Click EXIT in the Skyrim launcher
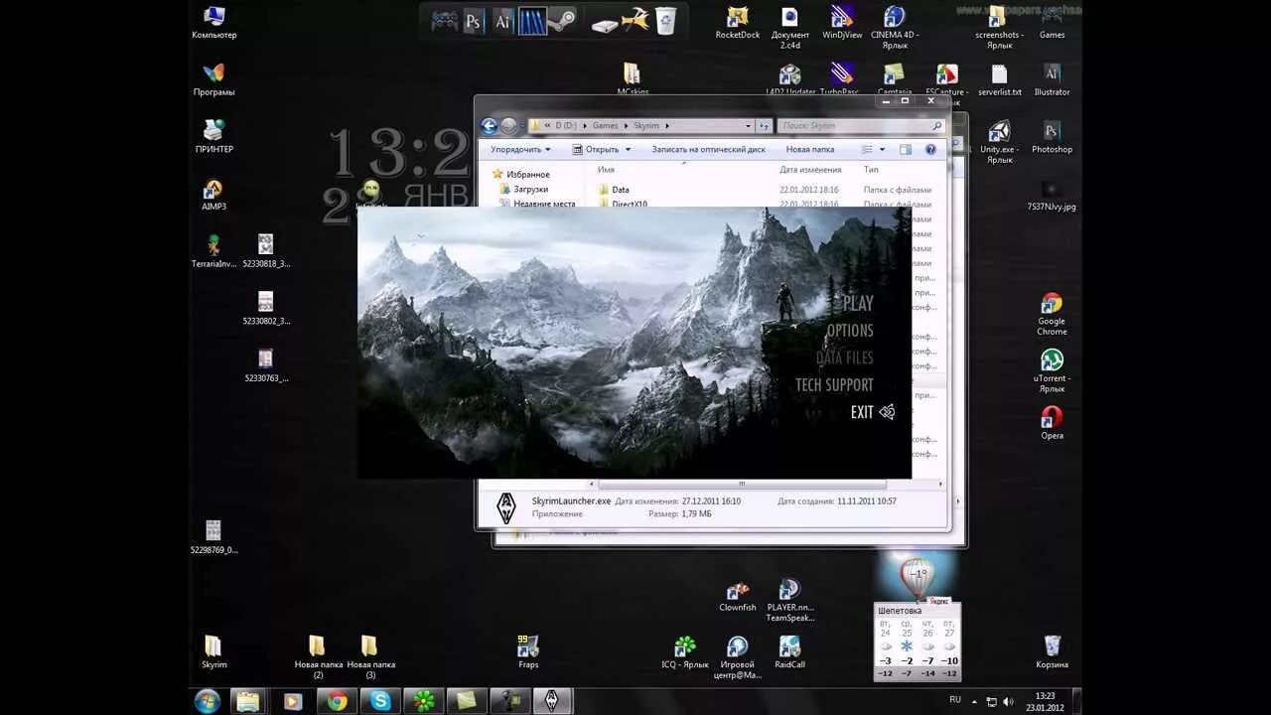This screenshot has width=1271, height=715. point(862,412)
